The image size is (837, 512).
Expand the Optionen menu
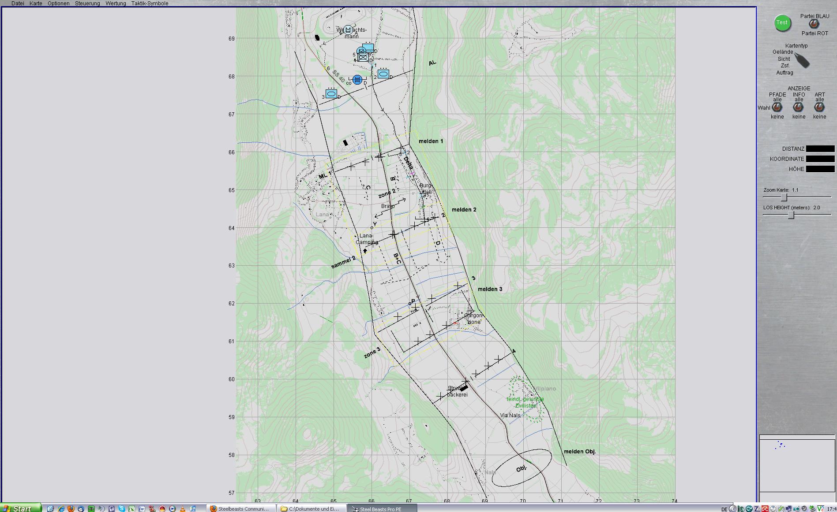pos(58,3)
